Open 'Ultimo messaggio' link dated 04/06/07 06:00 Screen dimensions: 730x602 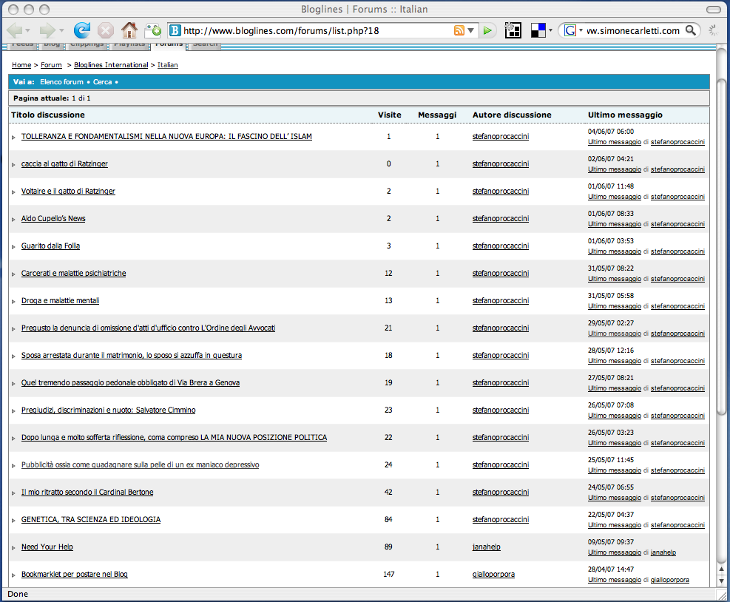615,142
